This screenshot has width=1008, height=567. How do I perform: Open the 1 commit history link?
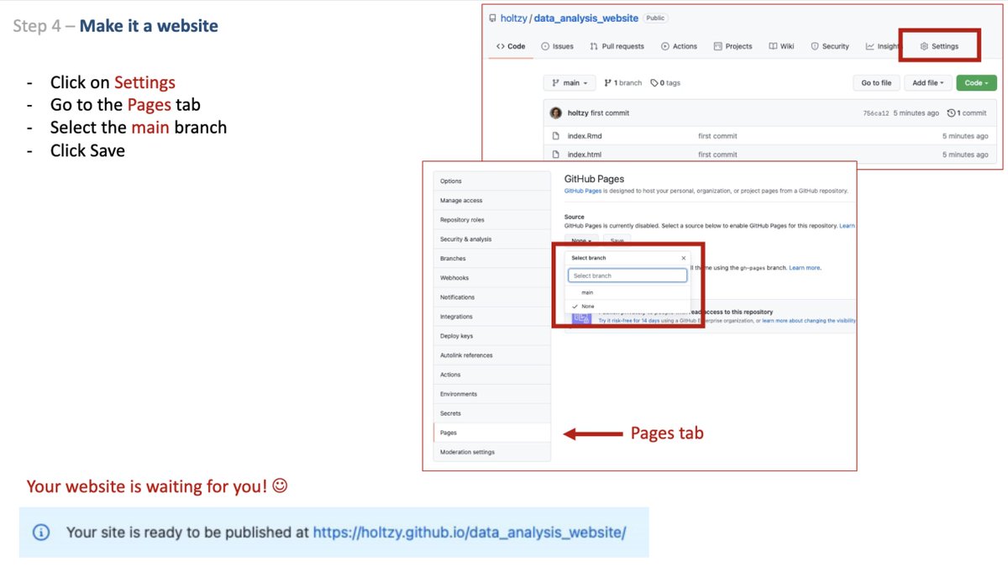pos(967,113)
